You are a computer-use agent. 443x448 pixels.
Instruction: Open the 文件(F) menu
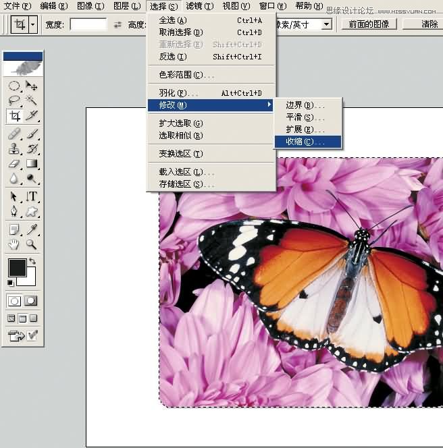(x=18, y=6)
